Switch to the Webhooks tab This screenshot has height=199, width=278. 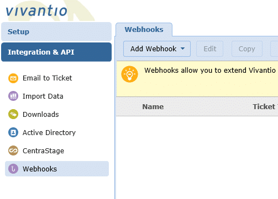point(144,30)
